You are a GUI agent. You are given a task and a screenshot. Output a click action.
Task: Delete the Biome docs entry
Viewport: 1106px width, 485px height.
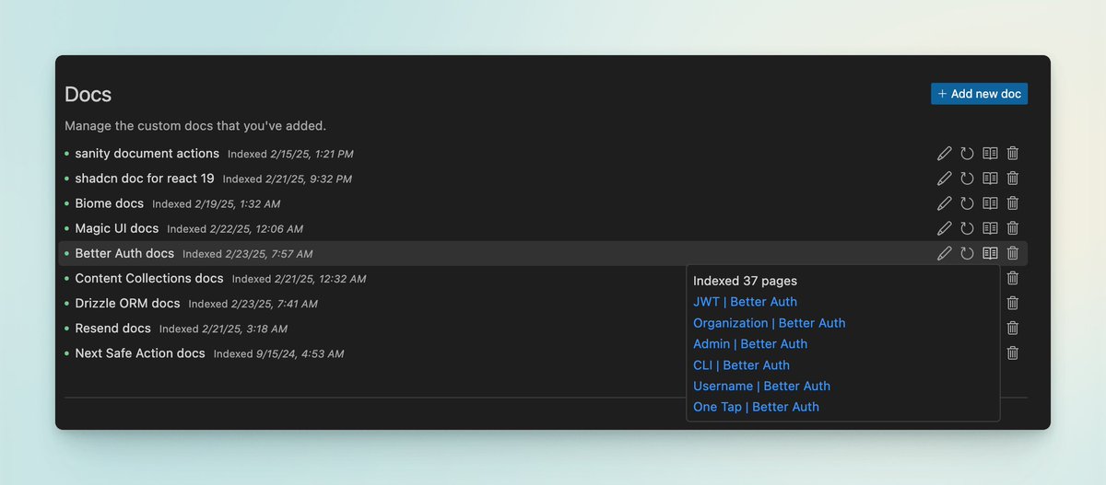click(x=1013, y=203)
